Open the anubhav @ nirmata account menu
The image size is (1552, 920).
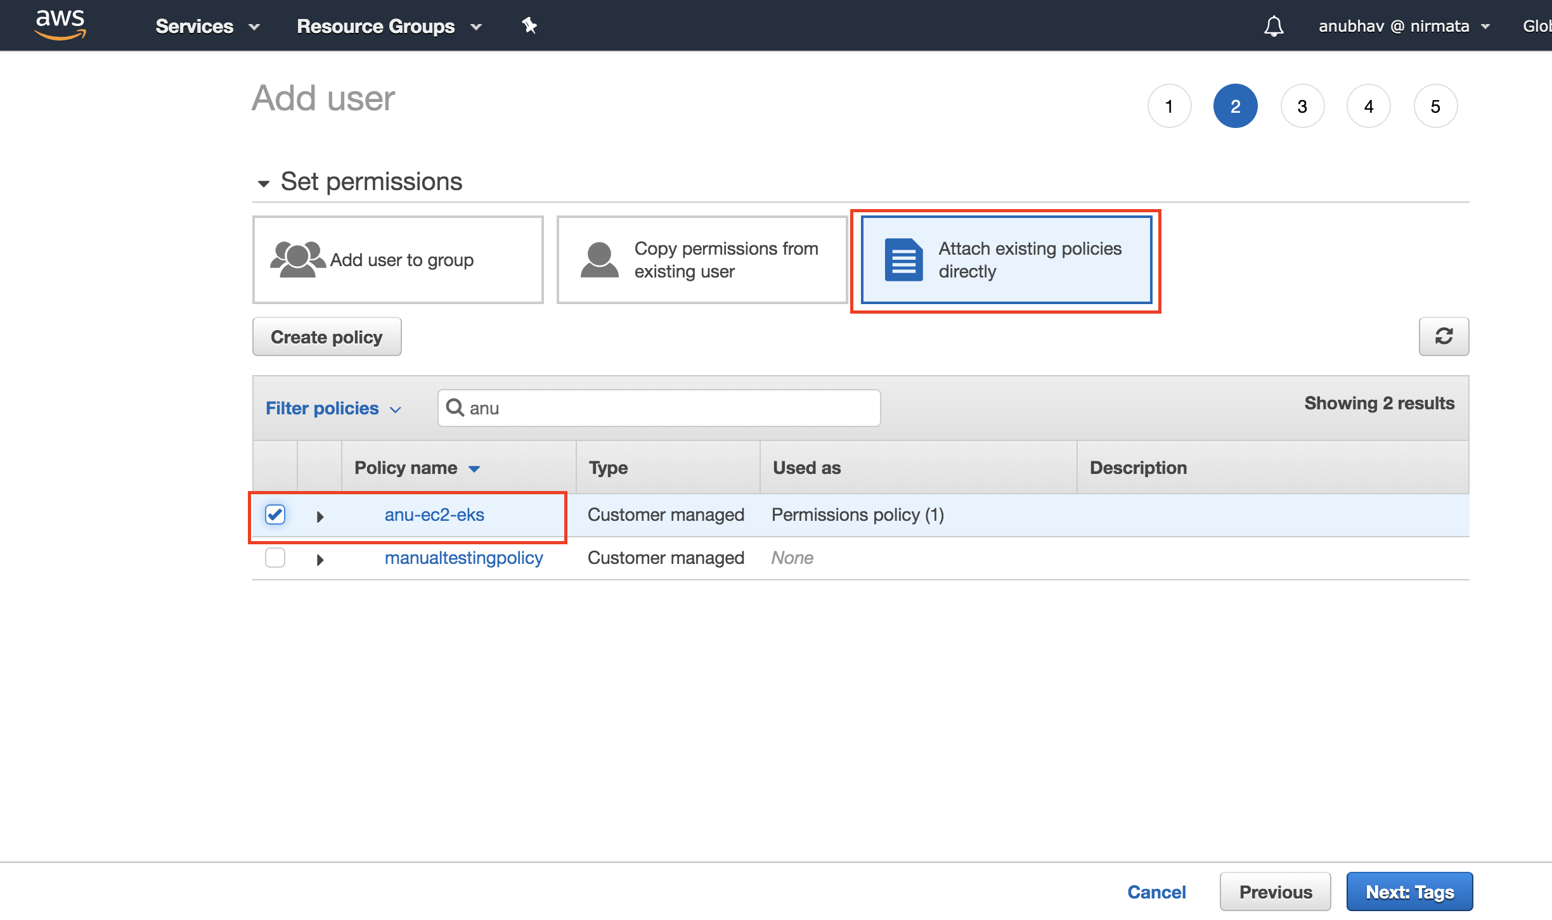1404,26
